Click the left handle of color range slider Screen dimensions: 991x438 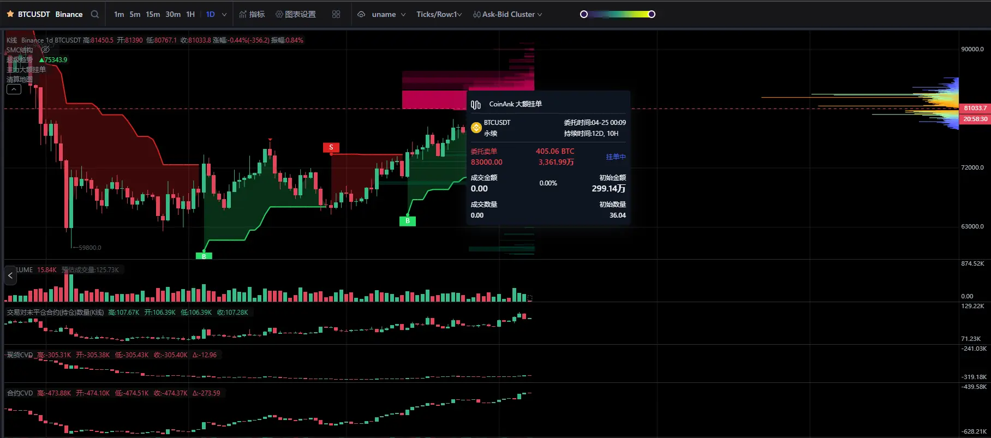coord(584,14)
